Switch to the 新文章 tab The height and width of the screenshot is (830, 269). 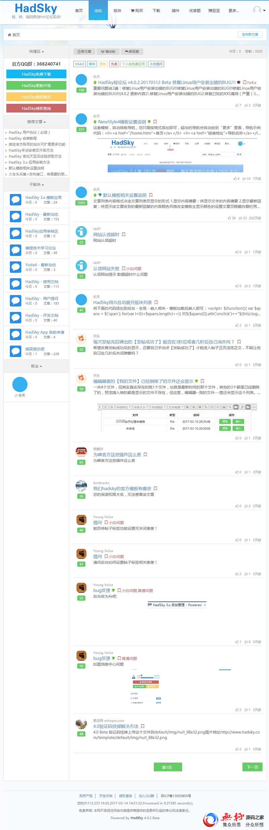click(x=84, y=51)
